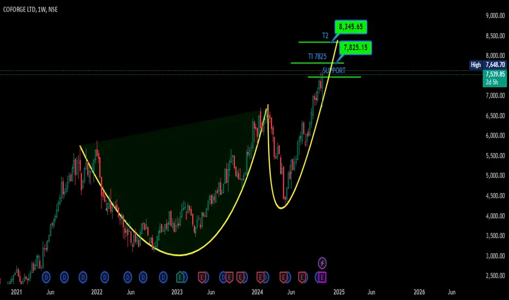Click the 2021 label on time axis
The height and width of the screenshot is (300, 509).
[x=16, y=292]
